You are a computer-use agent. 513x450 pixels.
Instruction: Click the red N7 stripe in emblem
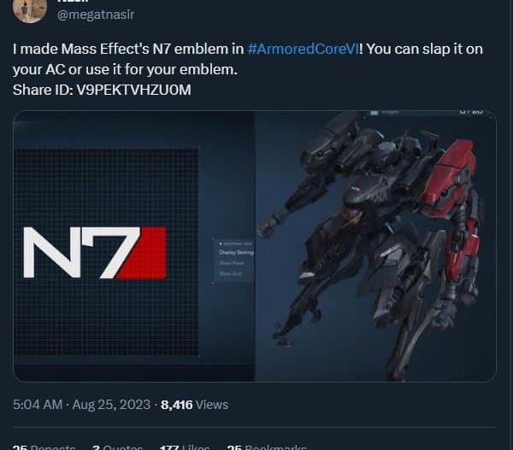(x=143, y=254)
